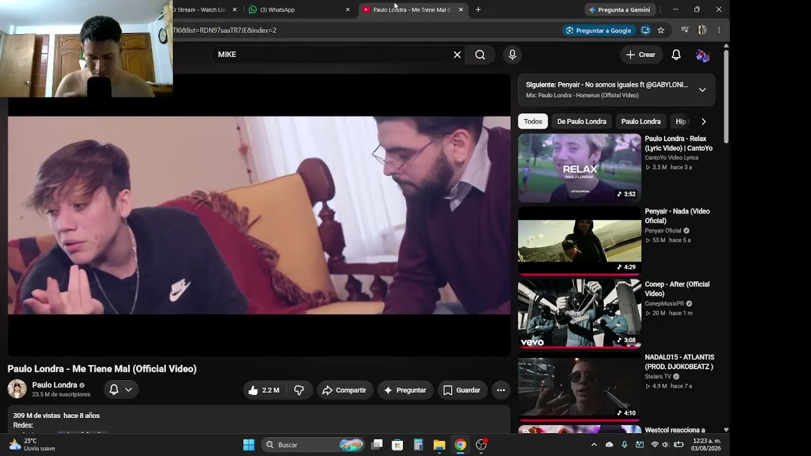811x456 pixels.
Task: Open the Conep - After video thumbnail
Action: (579, 313)
